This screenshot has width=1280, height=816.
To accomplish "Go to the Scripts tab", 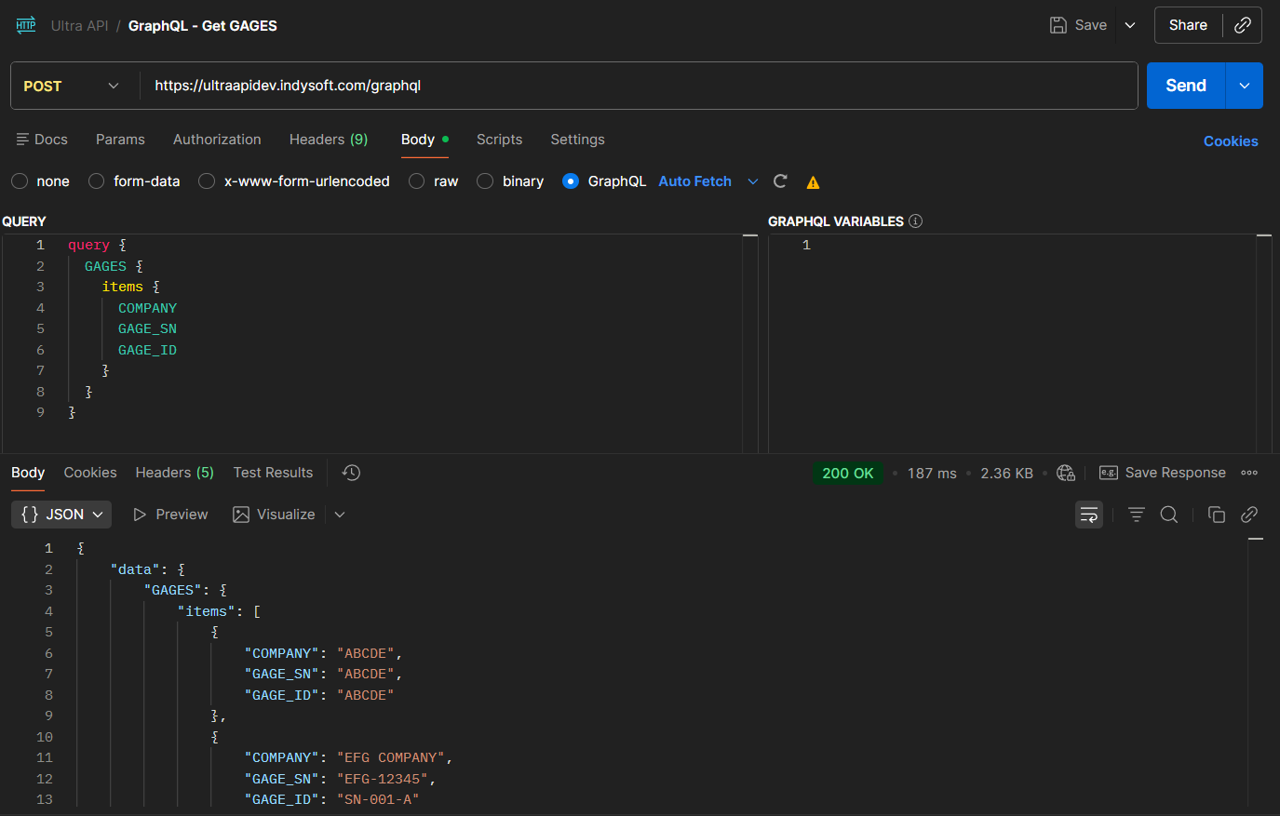I will (499, 140).
